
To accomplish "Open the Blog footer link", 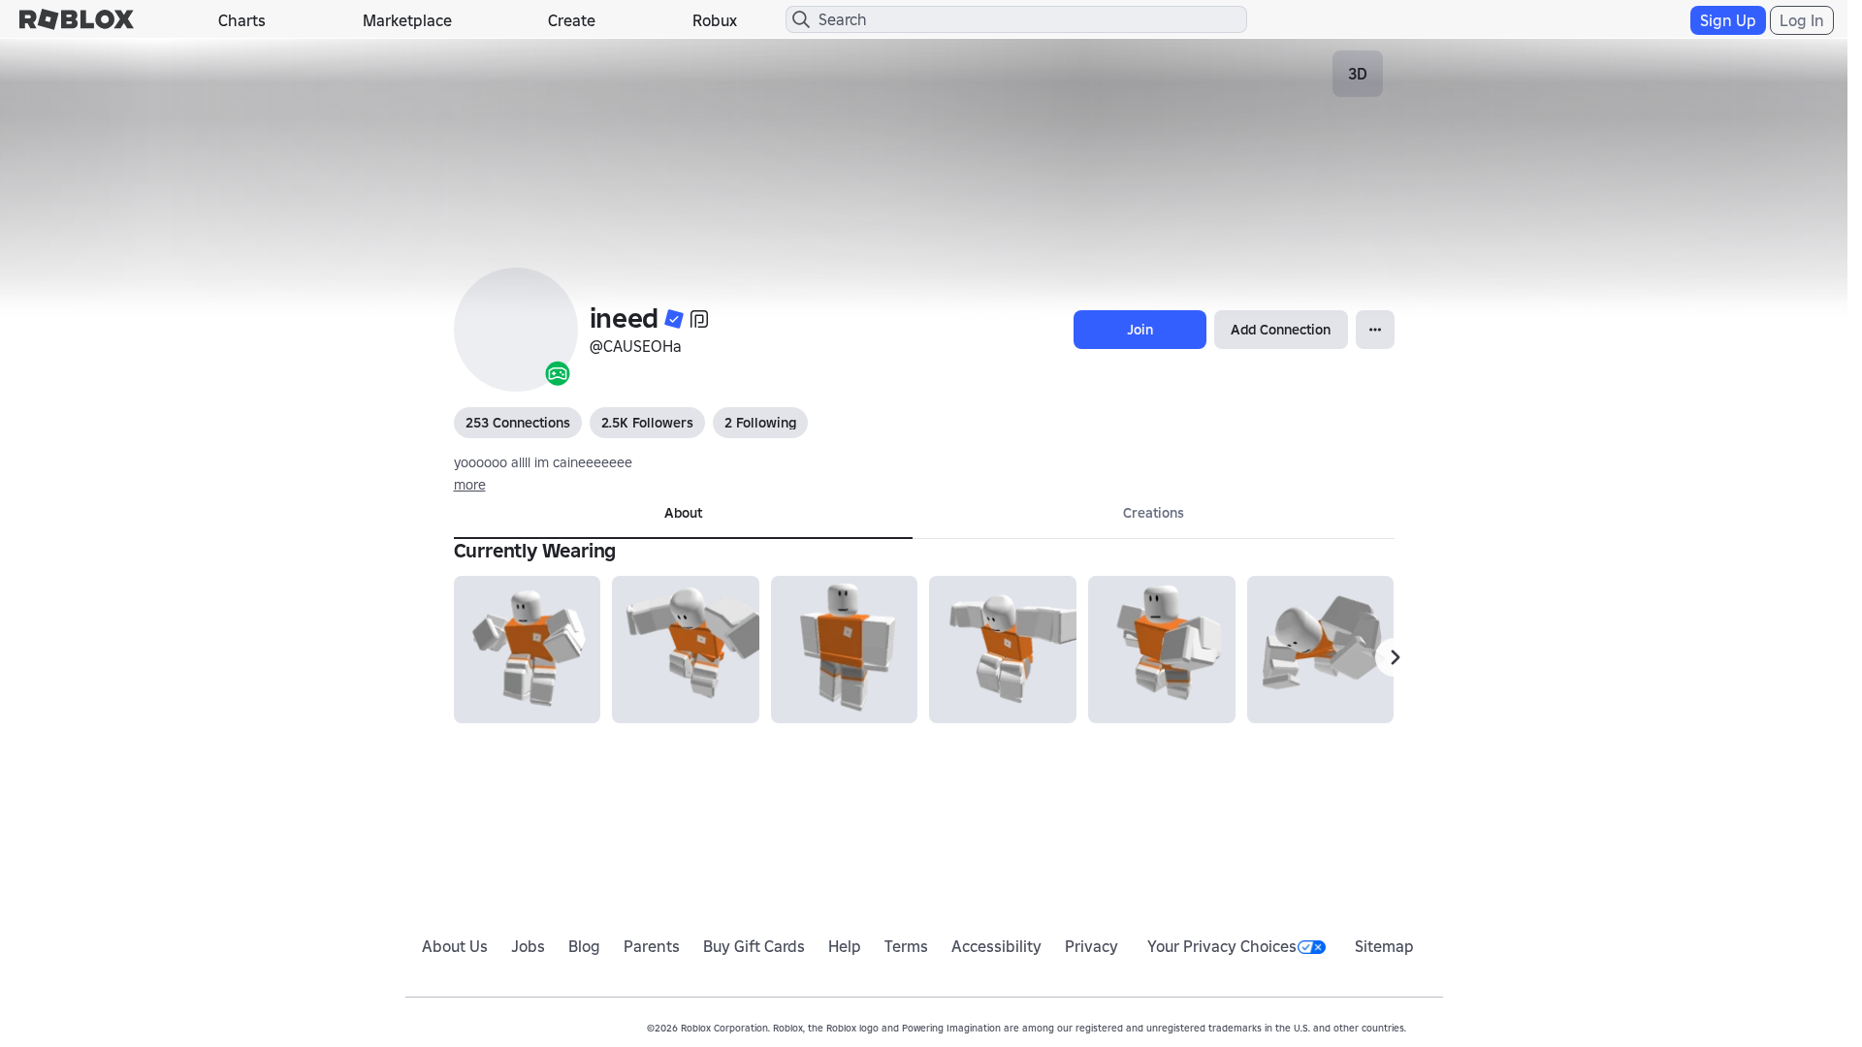I will 584,946.
